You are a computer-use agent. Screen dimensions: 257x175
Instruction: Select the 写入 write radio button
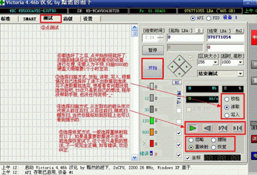pos(227,115)
